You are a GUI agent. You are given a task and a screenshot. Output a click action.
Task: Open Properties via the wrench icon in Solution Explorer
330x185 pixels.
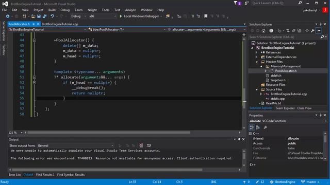click(312, 31)
